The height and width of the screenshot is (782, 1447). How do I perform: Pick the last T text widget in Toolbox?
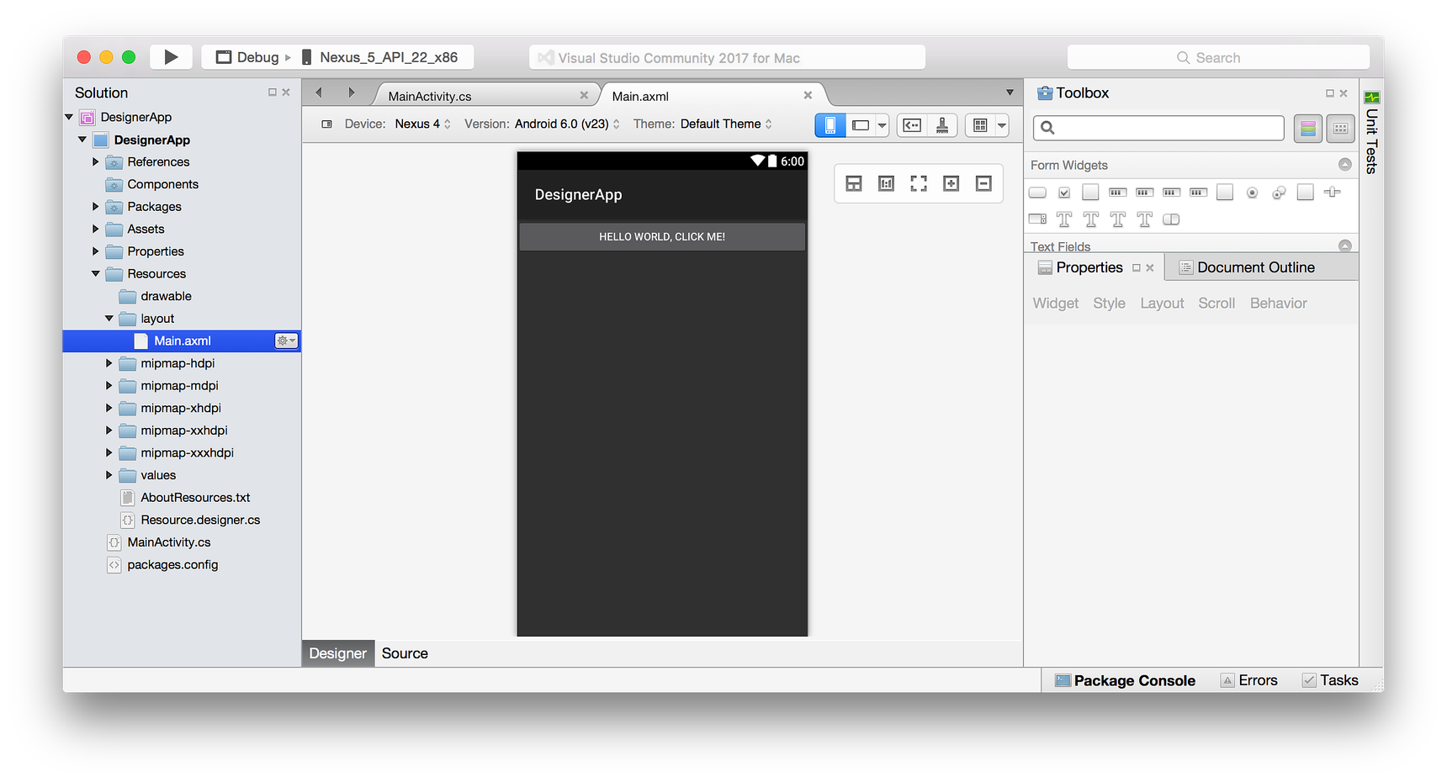tap(1144, 219)
